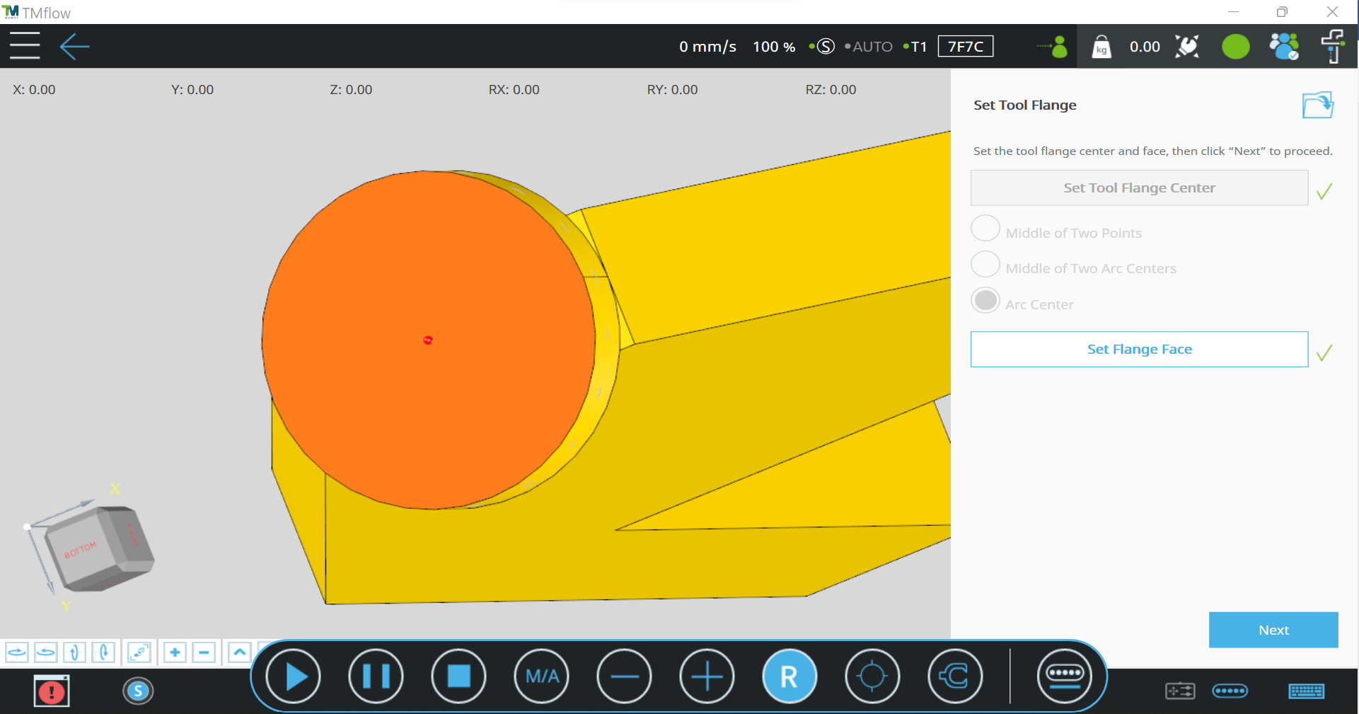Open the on-screen keyboard icon
The image size is (1359, 714).
click(1306, 691)
